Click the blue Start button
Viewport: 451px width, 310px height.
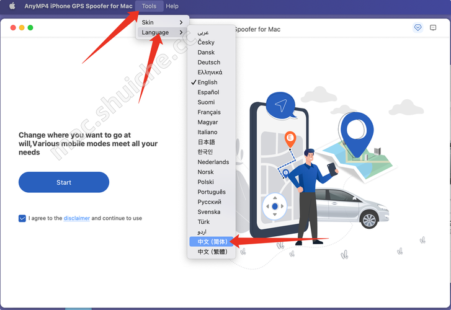64,182
